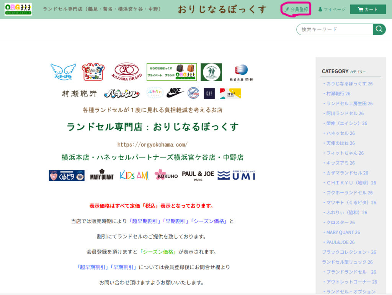Click the ふわりぃ logo
The width and height of the screenshot is (392, 295).
pyautogui.click(x=155, y=93)
